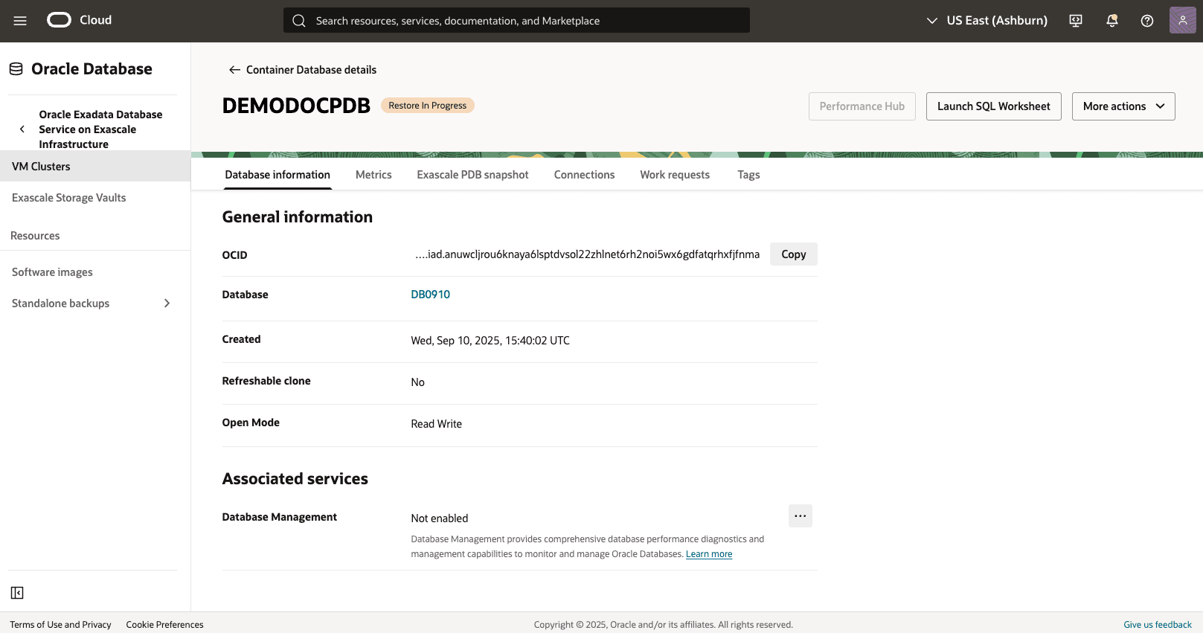Collapse the sidebar navigation panel
The width and height of the screenshot is (1203, 633).
(17, 593)
